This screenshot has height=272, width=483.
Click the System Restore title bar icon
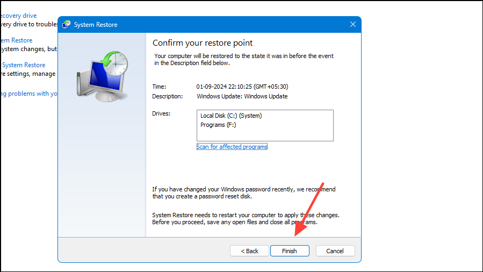tap(66, 24)
